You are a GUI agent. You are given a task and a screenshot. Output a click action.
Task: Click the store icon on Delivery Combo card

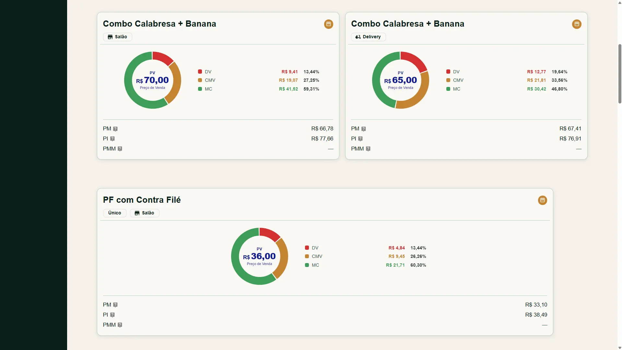pos(577,24)
